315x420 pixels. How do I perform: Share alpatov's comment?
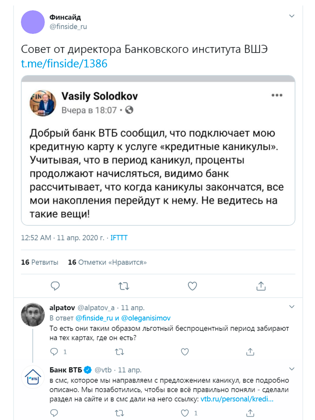pyautogui.click(x=251, y=352)
